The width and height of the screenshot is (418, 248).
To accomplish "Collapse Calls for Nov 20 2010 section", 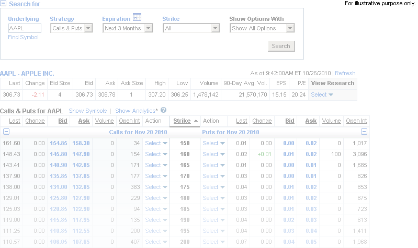I will 6,132.
